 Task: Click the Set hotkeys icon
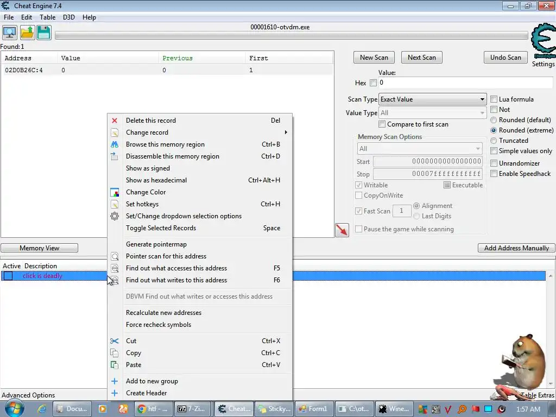coord(115,204)
